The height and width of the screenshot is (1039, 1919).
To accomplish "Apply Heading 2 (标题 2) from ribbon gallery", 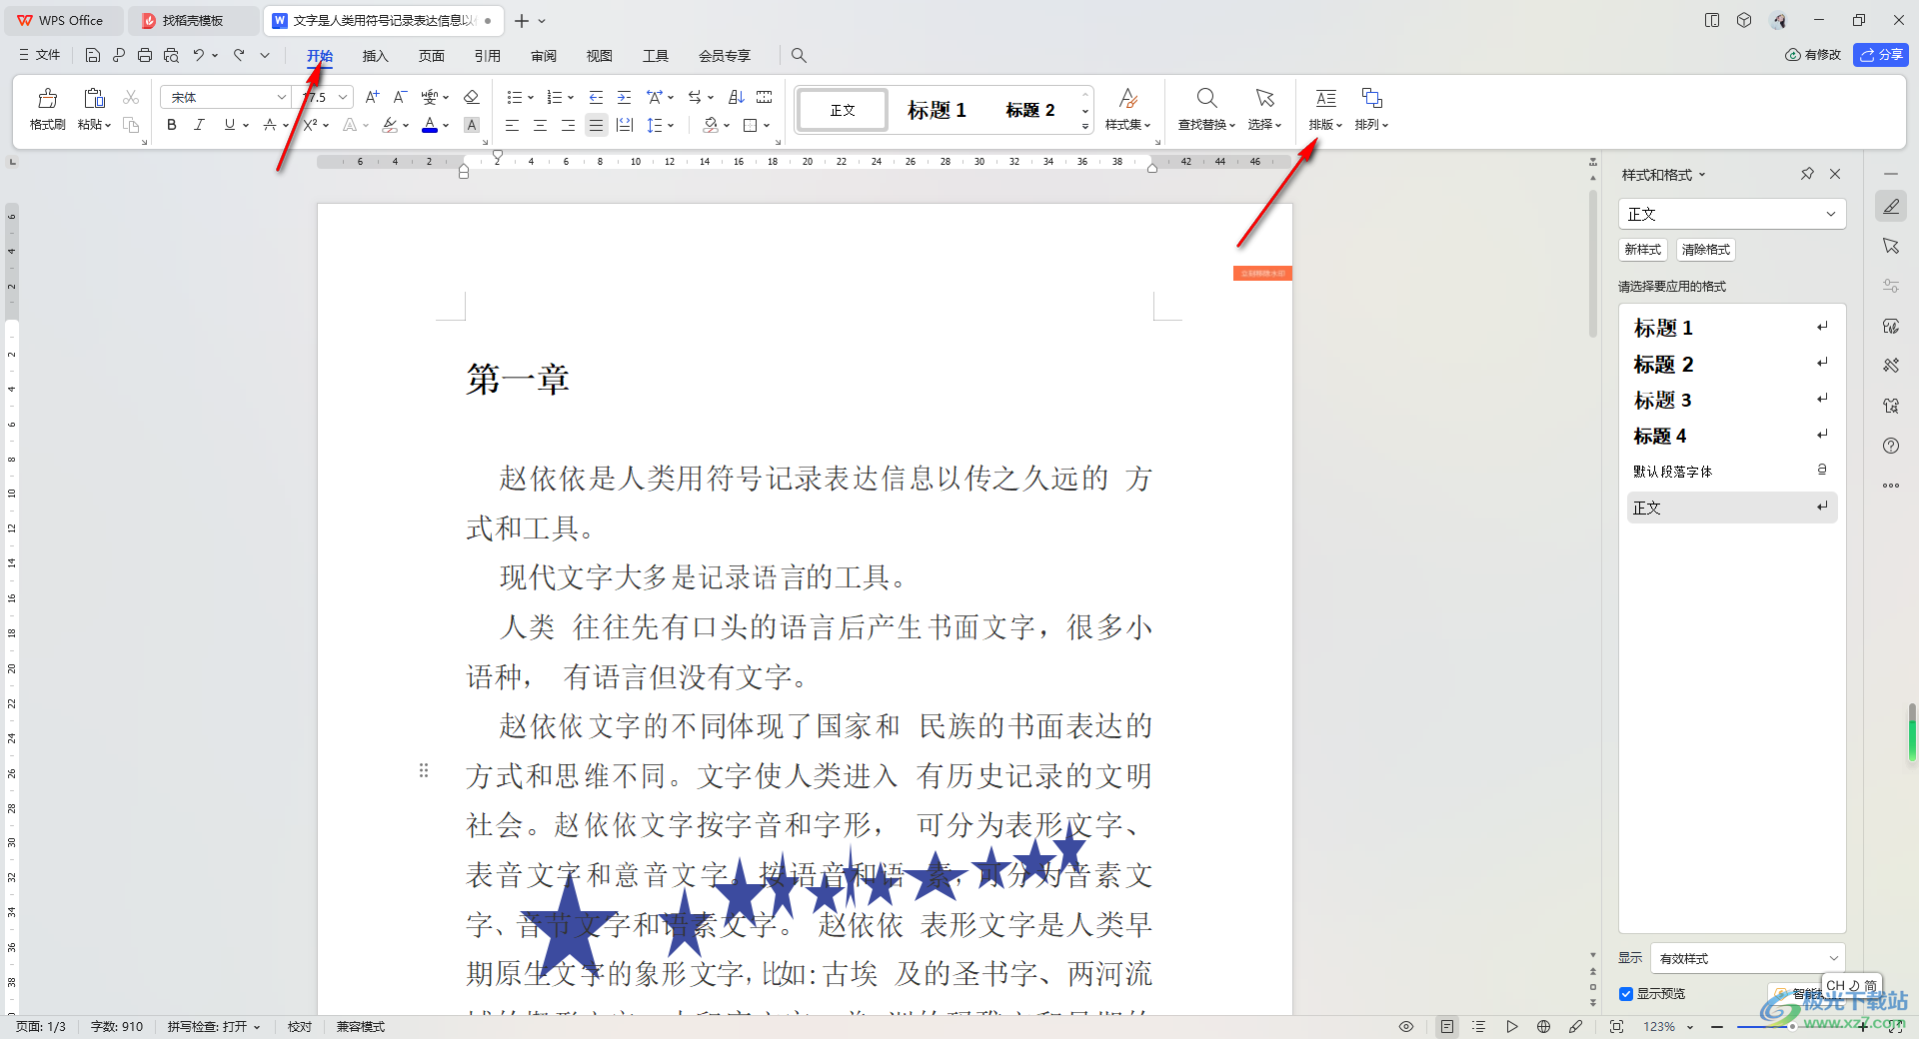I will pos(1029,110).
